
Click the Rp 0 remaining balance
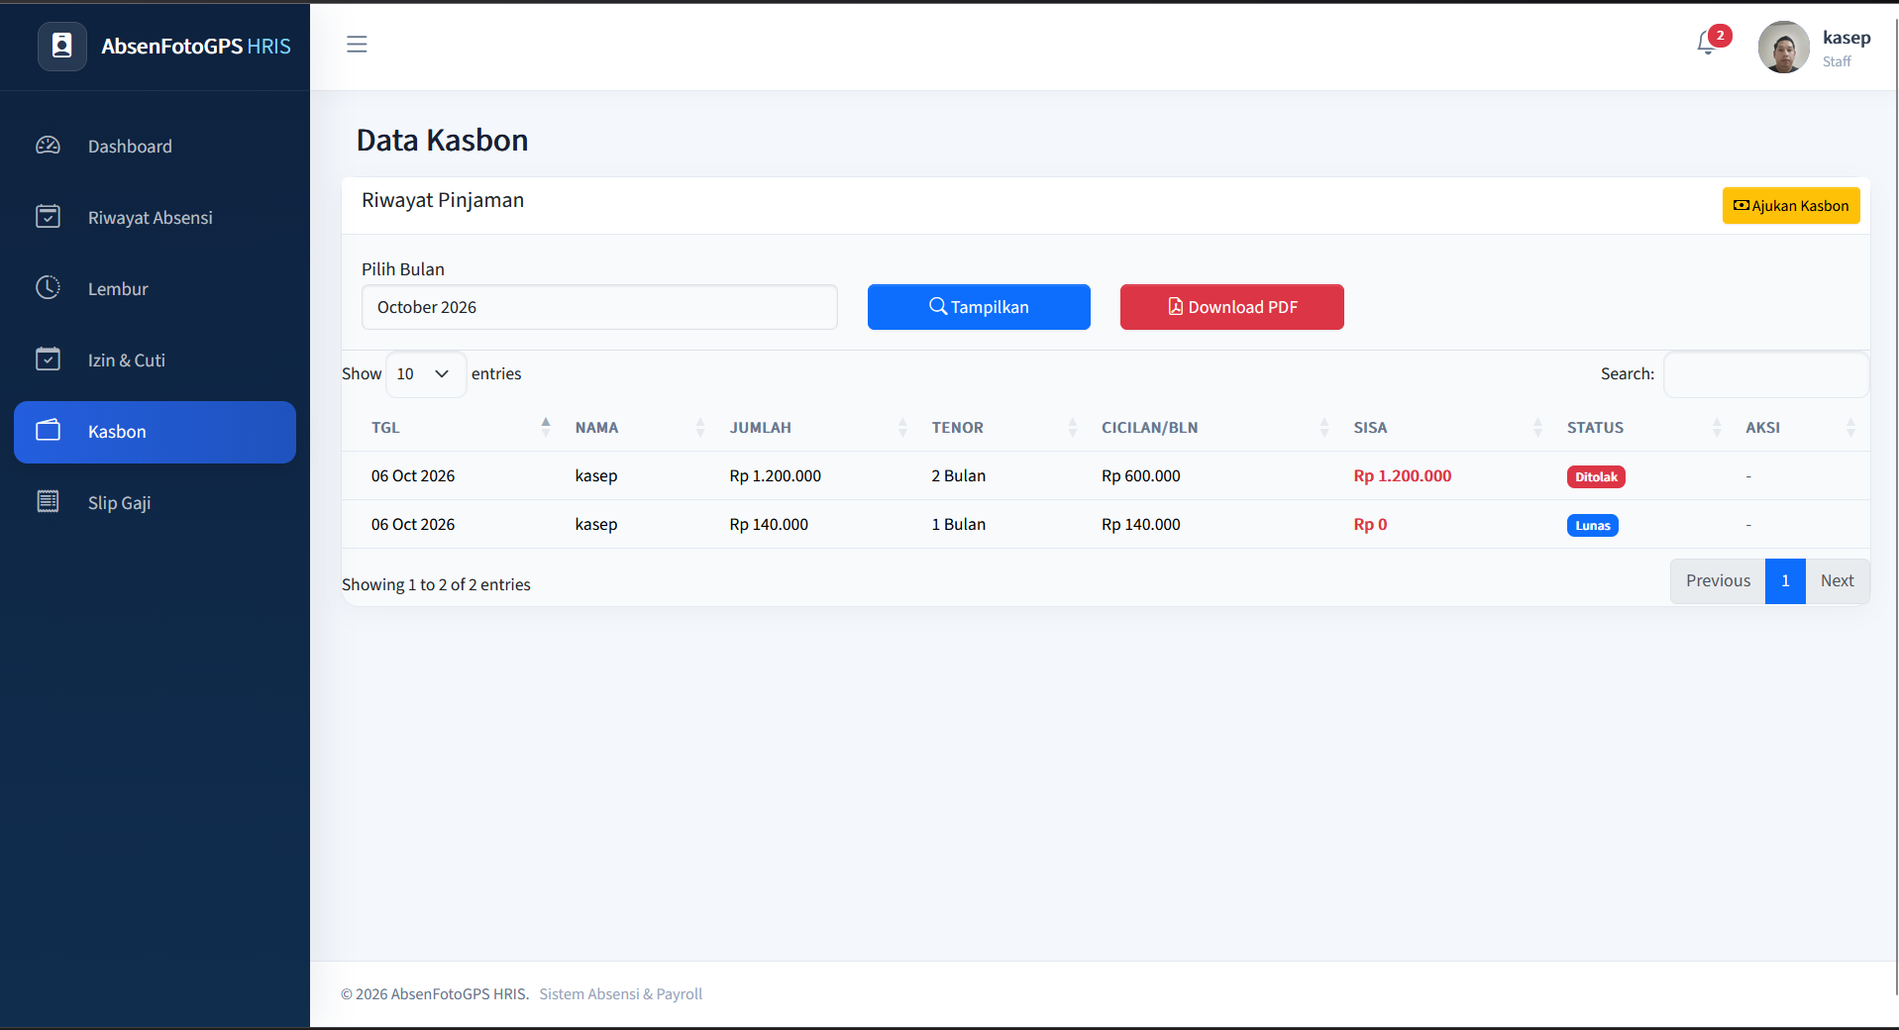pyautogui.click(x=1370, y=524)
